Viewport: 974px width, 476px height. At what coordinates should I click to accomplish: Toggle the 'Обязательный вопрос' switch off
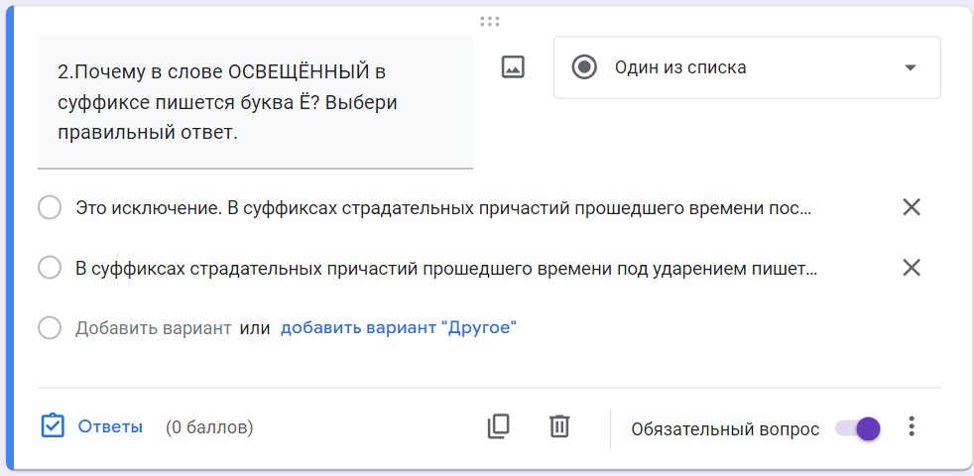coord(858,428)
